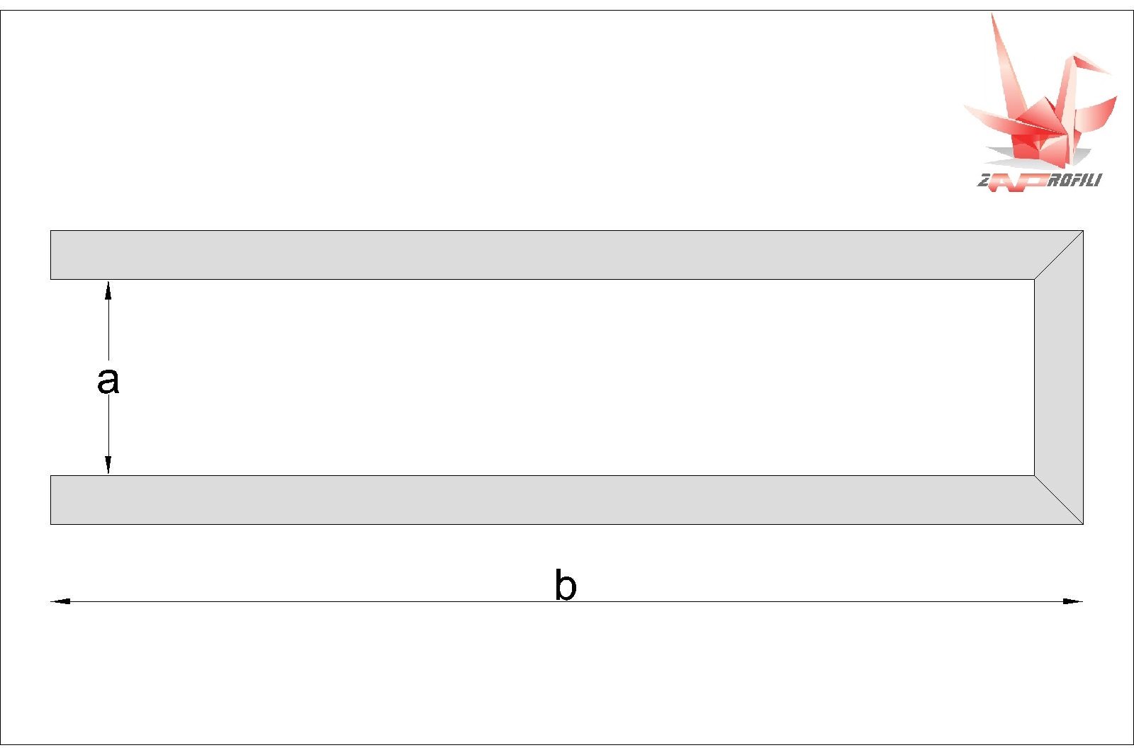Click the upper miter joint diagonal line

click(1059, 255)
